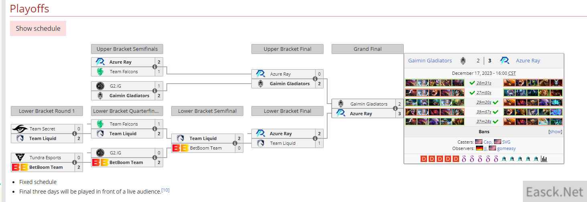Viewport: 587px width, 202px height.
Task: Click the info icon on the Grand Final match
Action: click(395, 109)
